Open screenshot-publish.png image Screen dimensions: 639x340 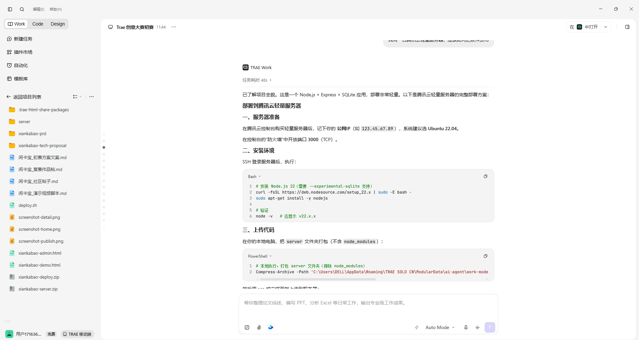pyautogui.click(x=36, y=241)
